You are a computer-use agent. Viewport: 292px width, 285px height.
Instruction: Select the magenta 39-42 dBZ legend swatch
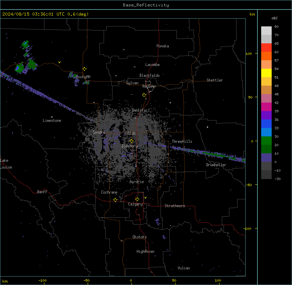266,107
